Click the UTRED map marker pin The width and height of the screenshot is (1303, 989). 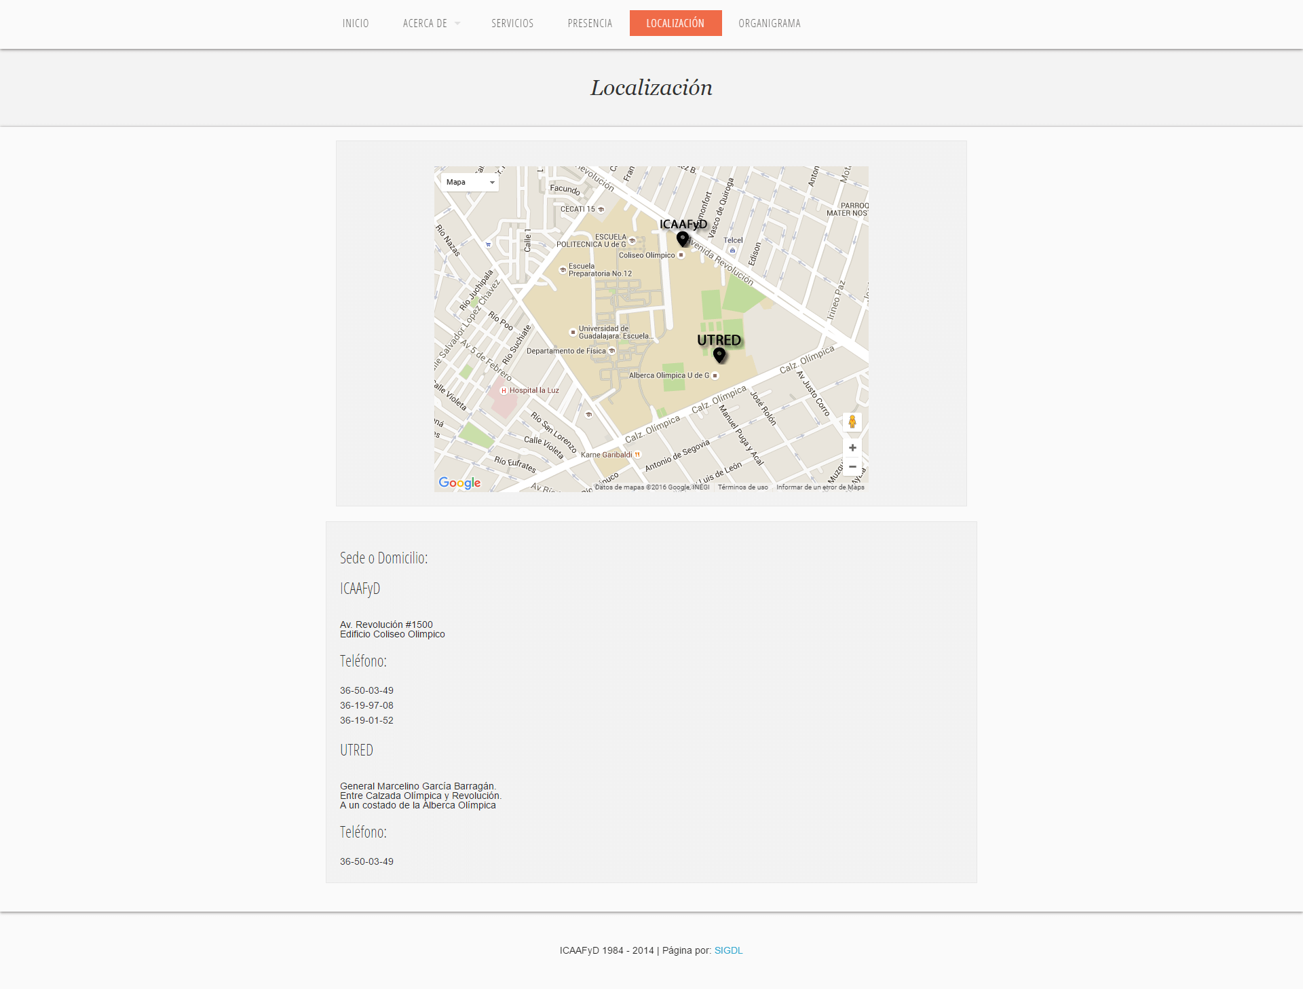click(719, 355)
